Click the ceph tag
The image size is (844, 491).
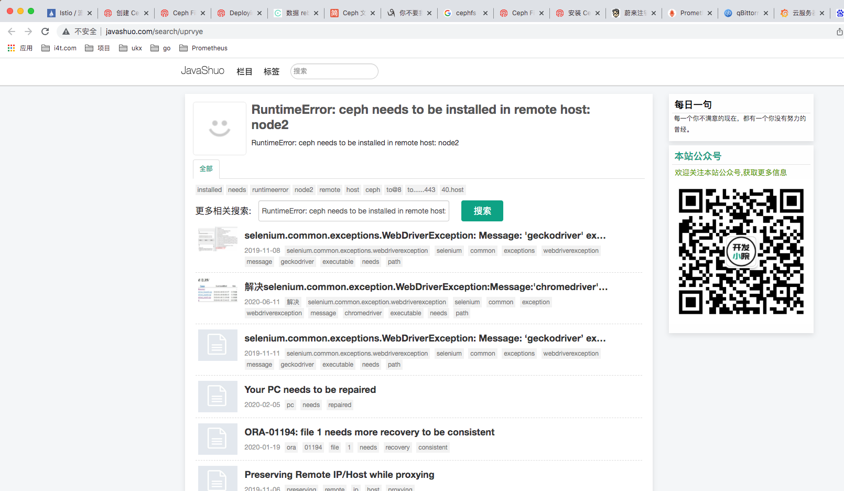373,190
